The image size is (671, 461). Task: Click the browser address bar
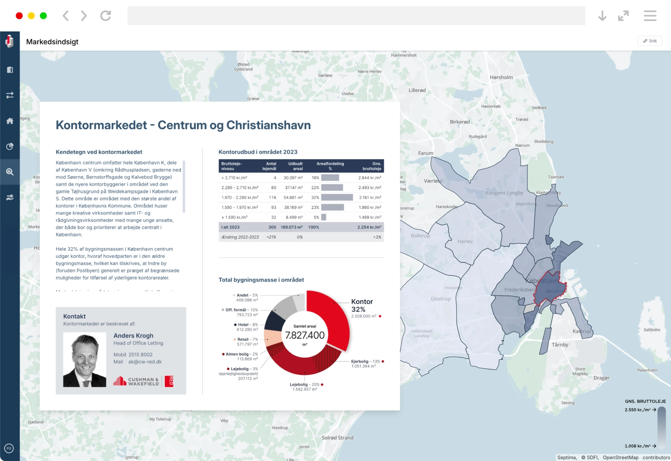coord(356,16)
